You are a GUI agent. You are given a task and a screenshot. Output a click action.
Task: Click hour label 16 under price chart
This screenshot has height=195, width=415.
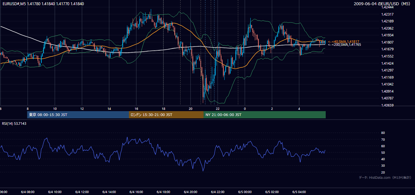point(136,109)
